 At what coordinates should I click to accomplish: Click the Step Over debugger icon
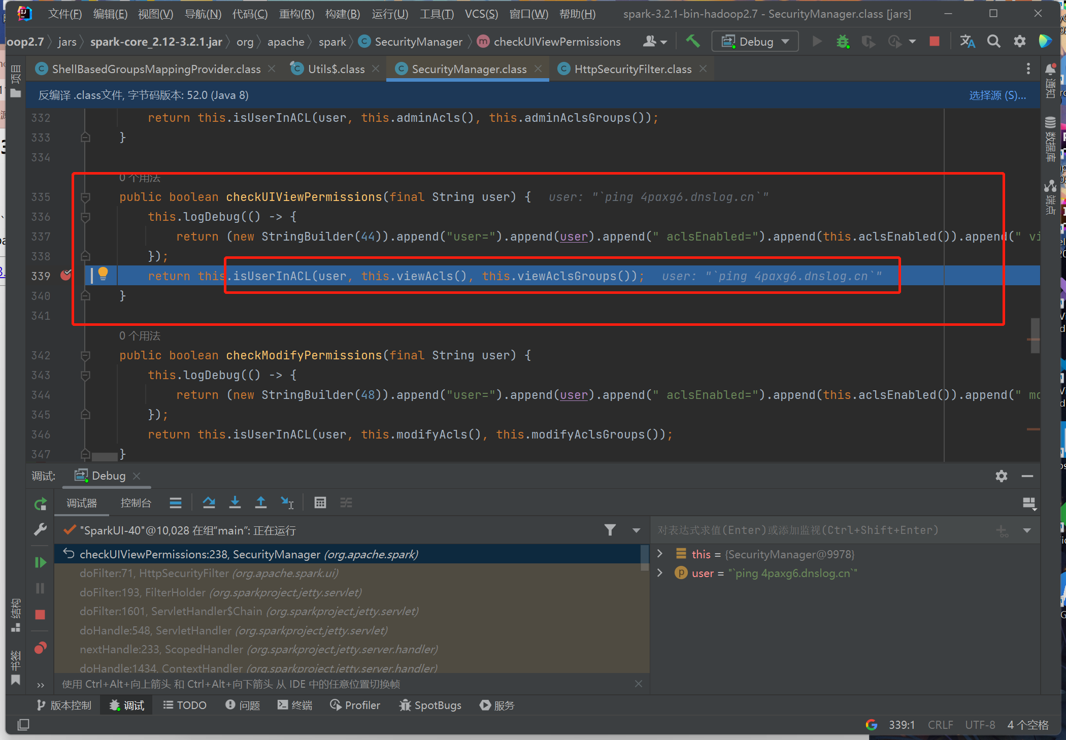point(209,503)
